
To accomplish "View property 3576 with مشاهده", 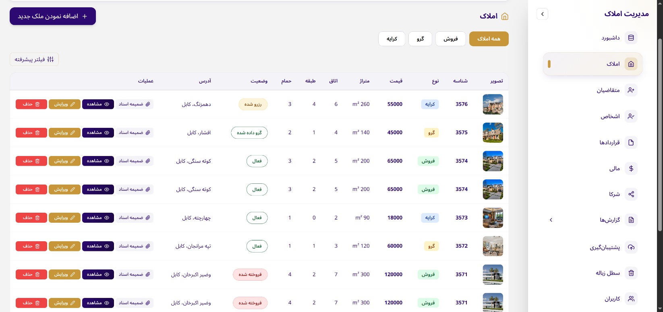I will pos(98,104).
